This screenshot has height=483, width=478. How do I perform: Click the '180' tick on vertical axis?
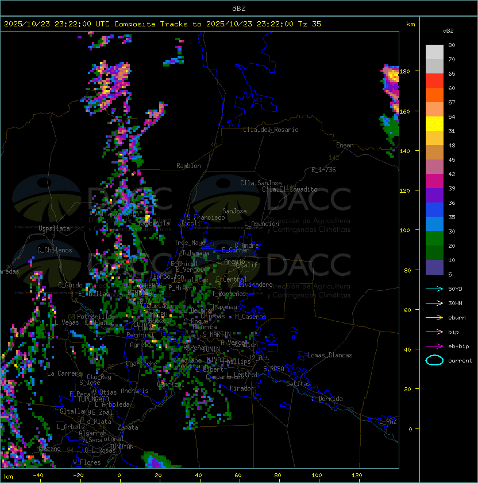tap(404, 72)
